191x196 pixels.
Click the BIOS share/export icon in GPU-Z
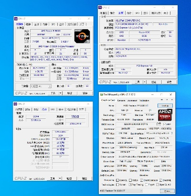159,124
